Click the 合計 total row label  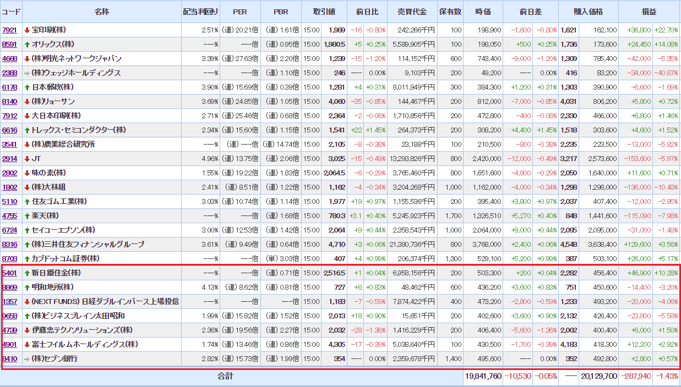225,377
